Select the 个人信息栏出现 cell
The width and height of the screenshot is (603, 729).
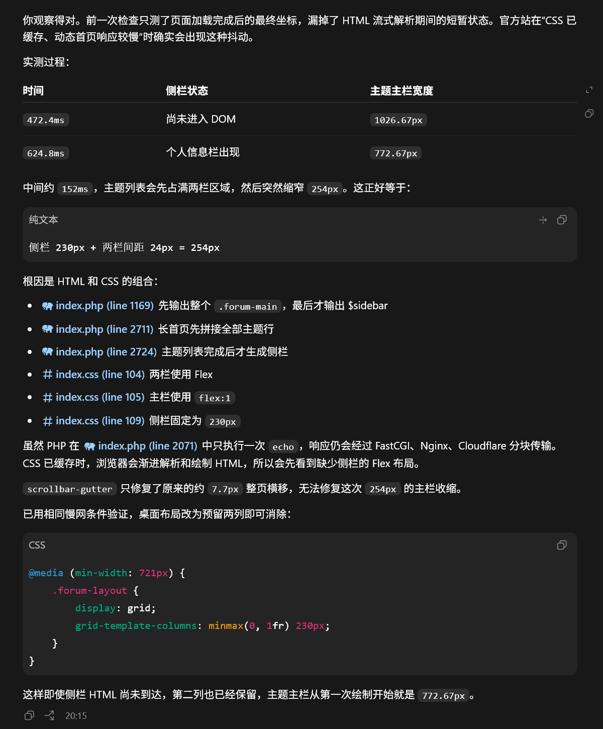[203, 152]
